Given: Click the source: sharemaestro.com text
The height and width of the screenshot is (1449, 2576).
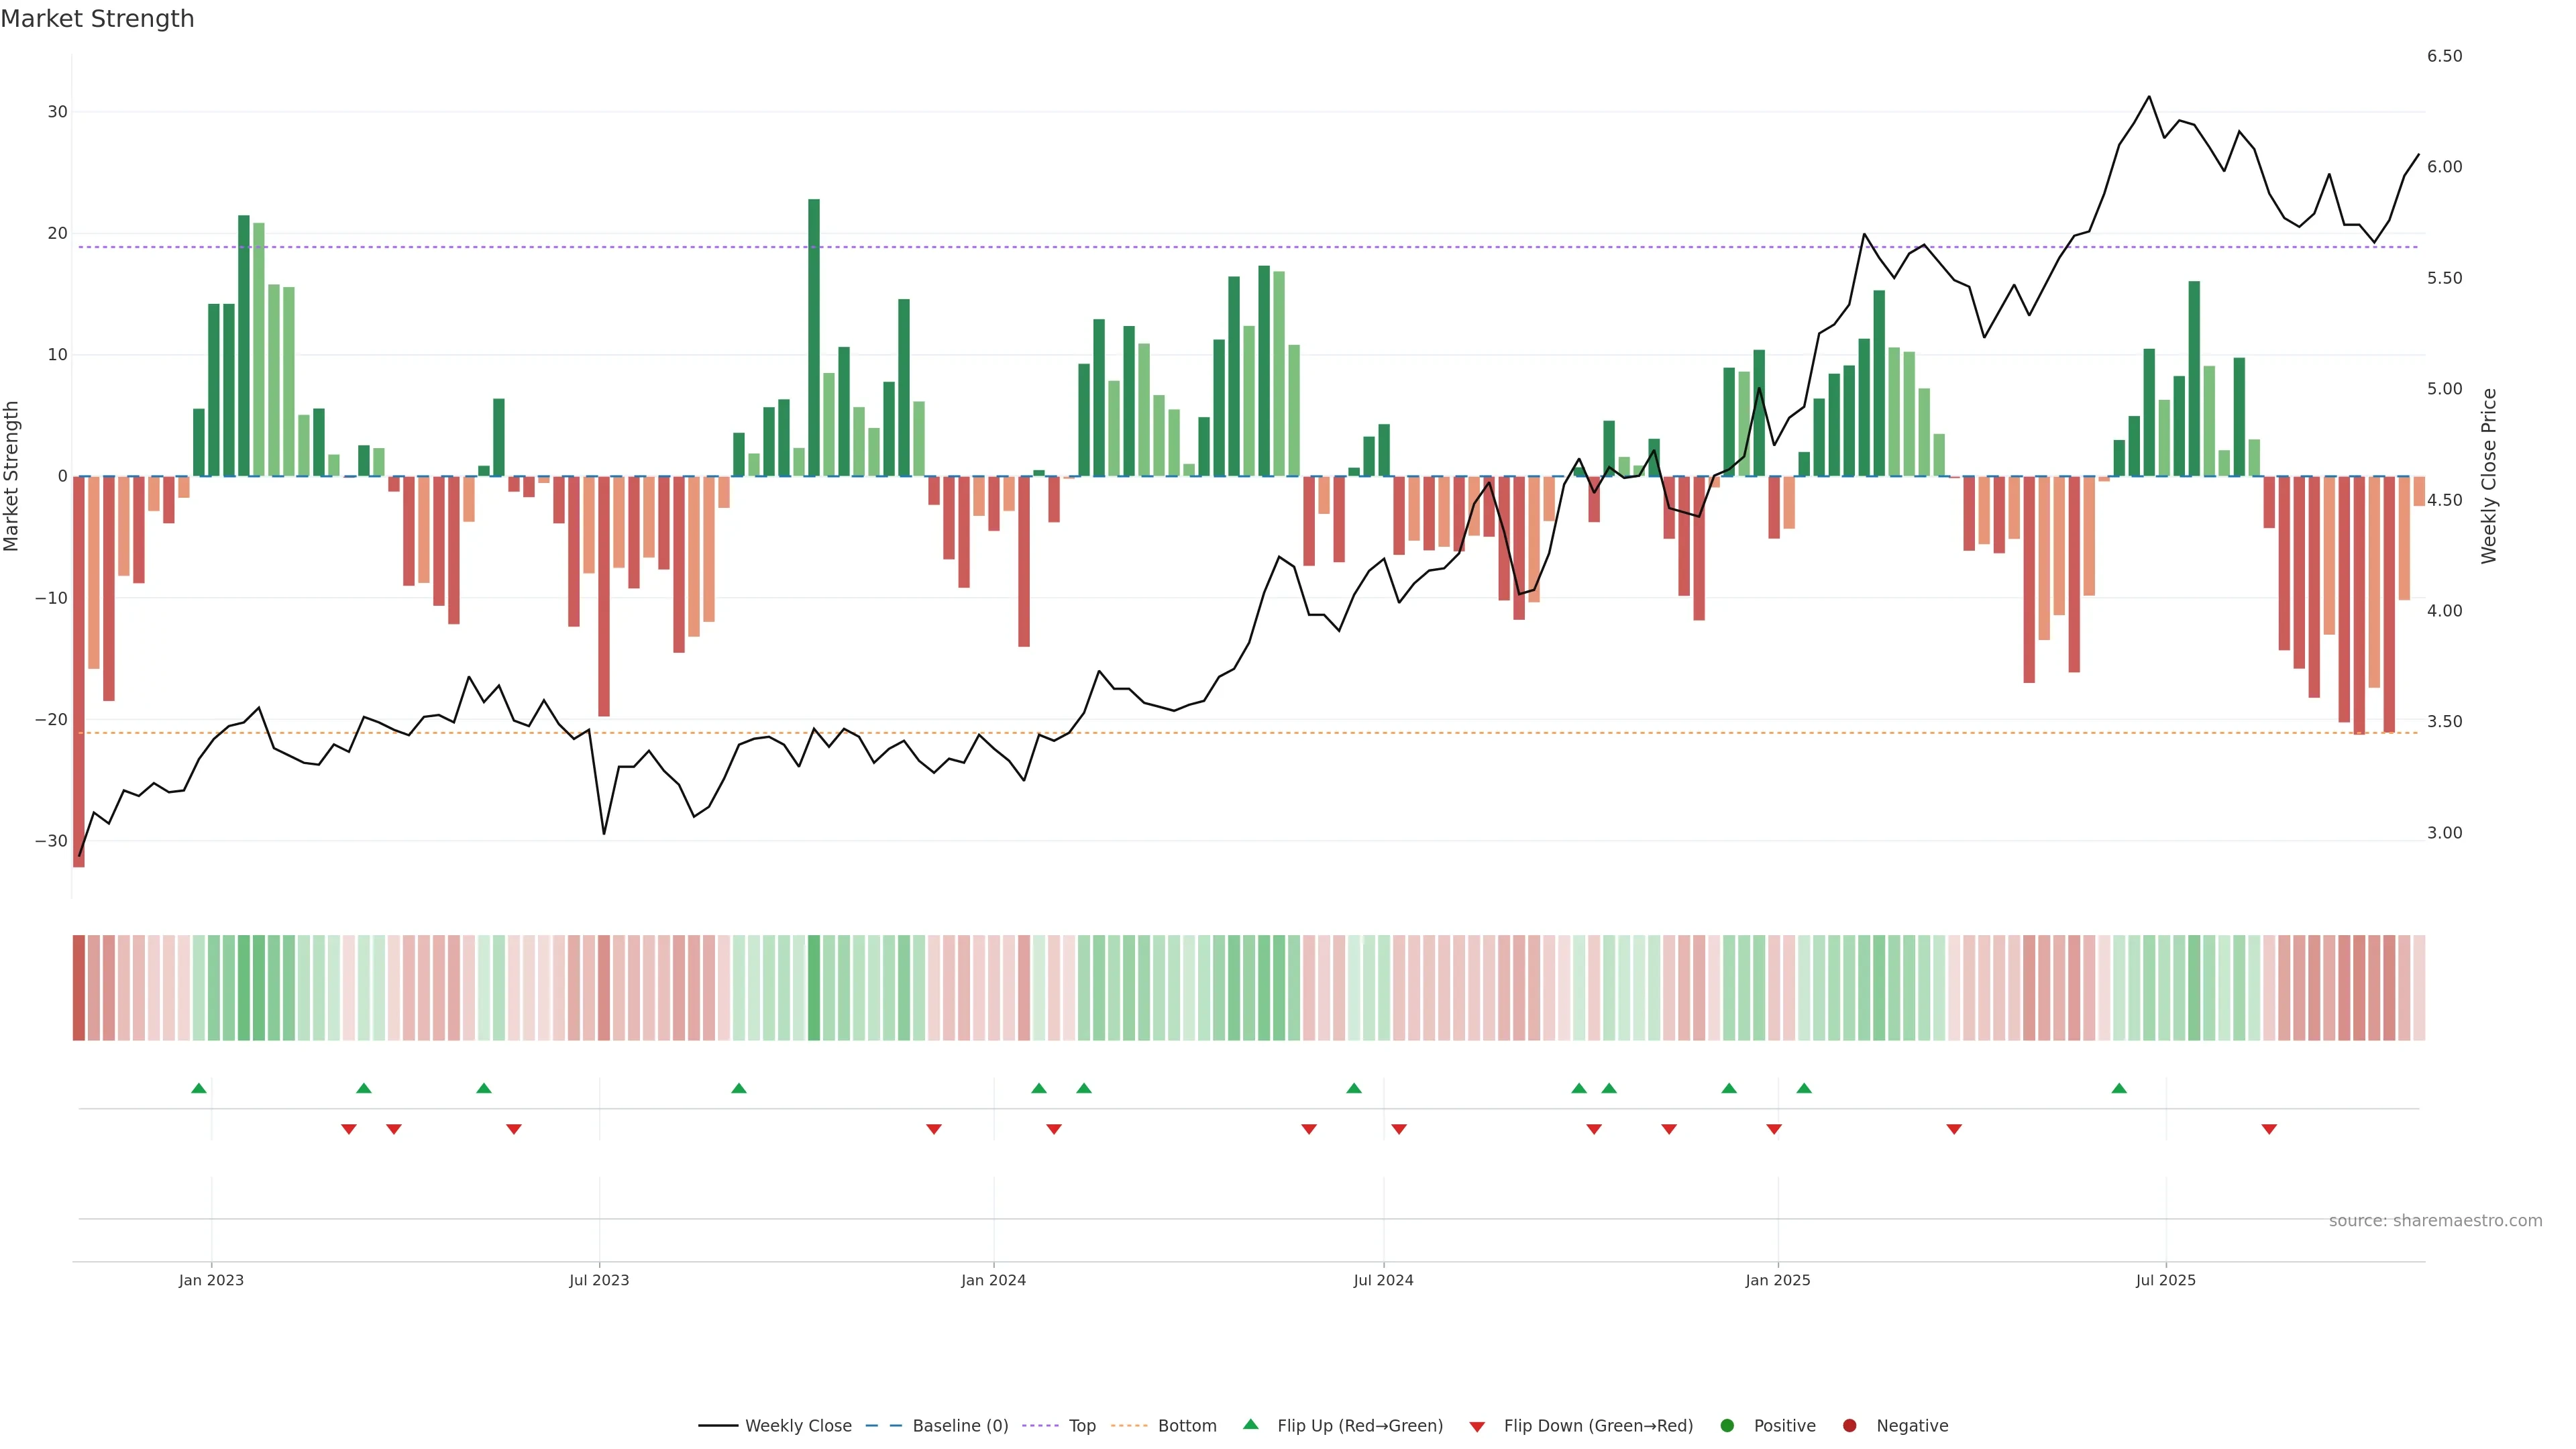Looking at the screenshot, I should (2435, 1220).
